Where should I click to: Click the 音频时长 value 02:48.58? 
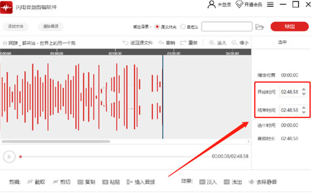coord(290,139)
